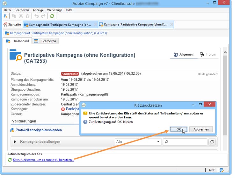Click the Heute geändert text
The image size is (239, 179).
(x=207, y=74)
